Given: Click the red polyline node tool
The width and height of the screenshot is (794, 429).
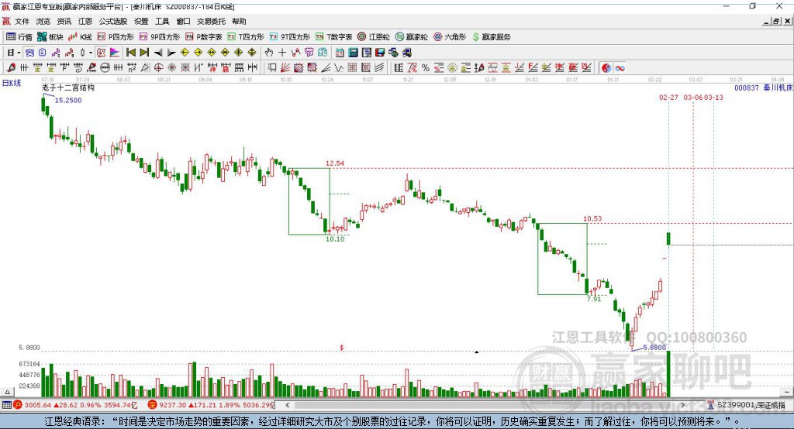Looking at the screenshot, I should [x=295, y=53].
